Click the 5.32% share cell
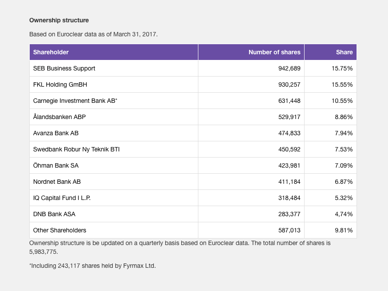The height and width of the screenshot is (291, 388). 331,198
